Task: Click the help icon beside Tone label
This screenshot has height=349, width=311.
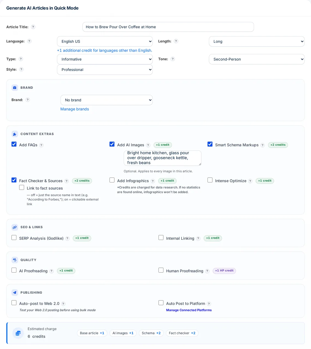Action: coord(173,59)
